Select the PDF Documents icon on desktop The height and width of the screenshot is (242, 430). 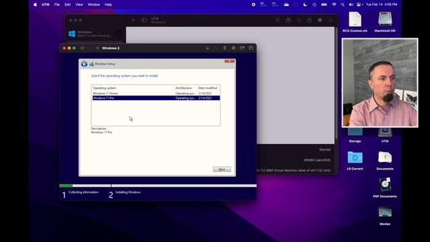click(385, 188)
